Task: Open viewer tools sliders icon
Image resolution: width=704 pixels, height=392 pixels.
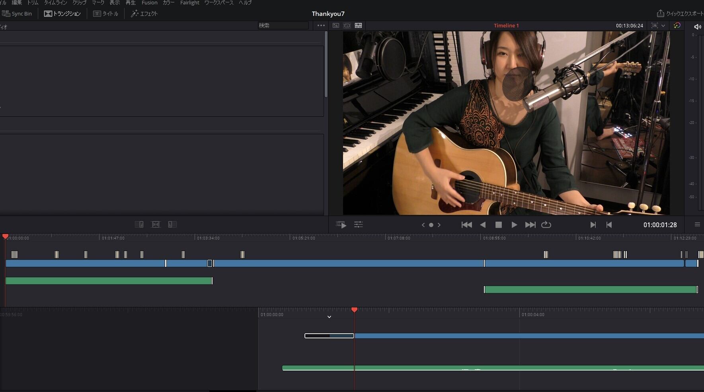Action: [359, 225]
